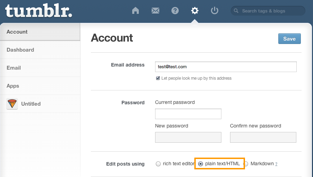This screenshot has width=313, height=177.
Task: Open the help question mark icon
Action: click(x=175, y=10)
